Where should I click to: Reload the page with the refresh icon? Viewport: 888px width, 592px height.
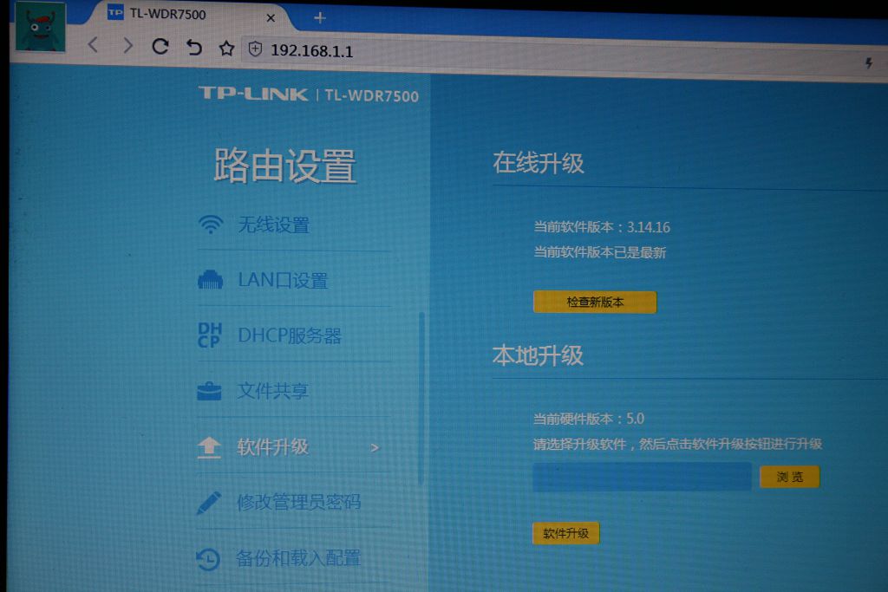coord(160,47)
